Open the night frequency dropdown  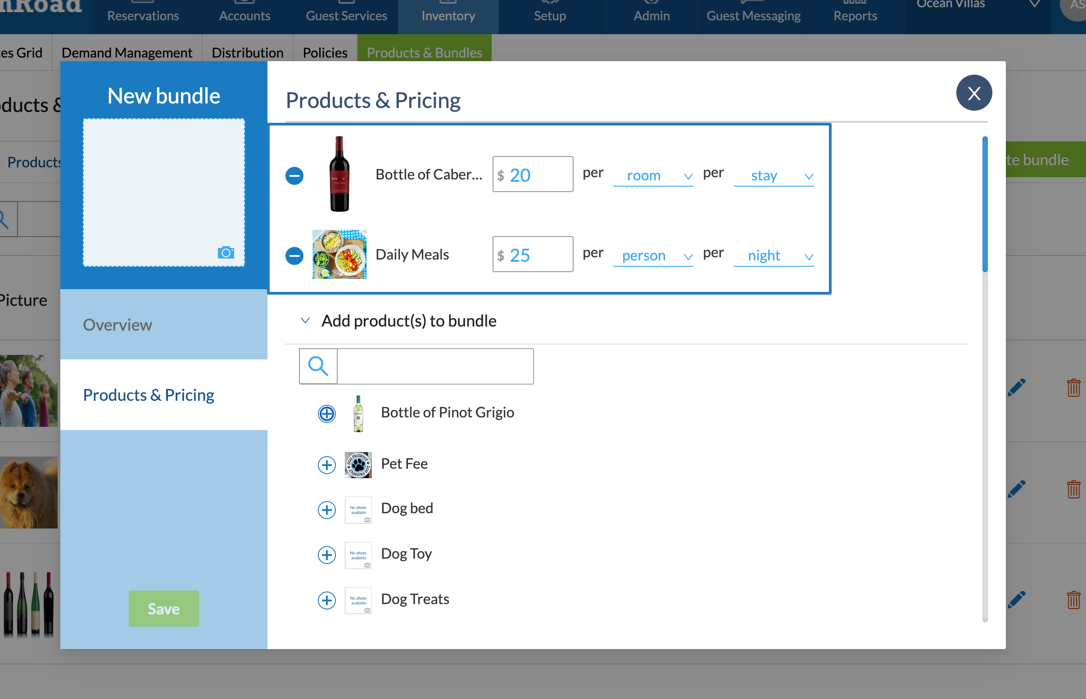point(773,255)
